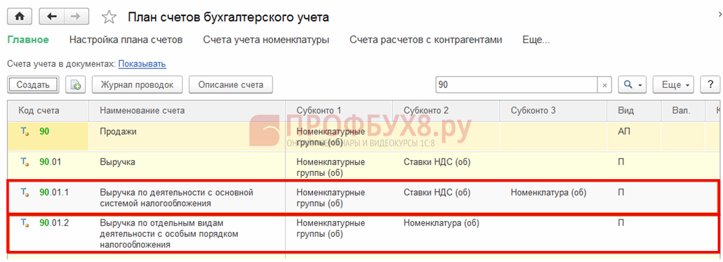The image size is (723, 262).
Task: Click account icon in row 90.01.1
Action: pyautogui.click(x=25, y=192)
